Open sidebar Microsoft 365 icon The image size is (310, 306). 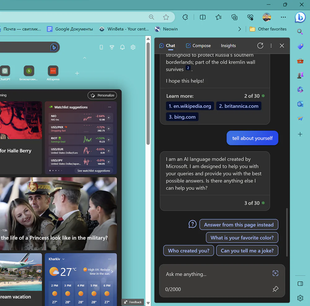(x=300, y=89)
